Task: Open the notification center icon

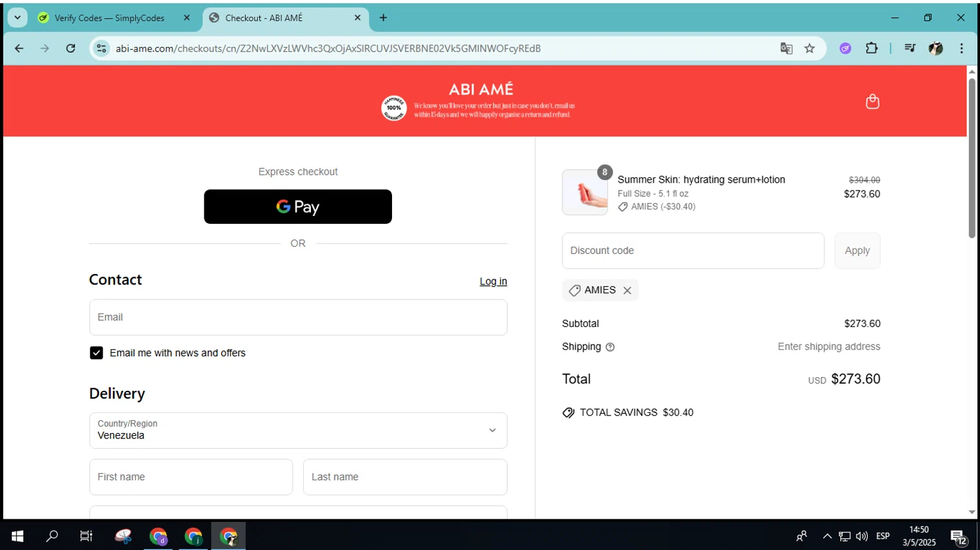Action: pos(958,537)
